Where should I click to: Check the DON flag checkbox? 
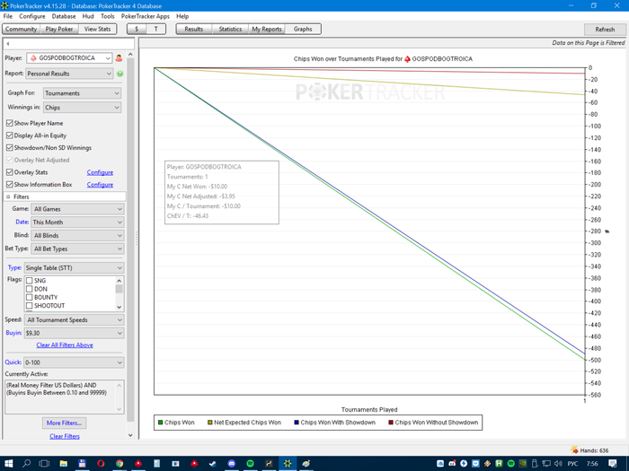(30, 289)
